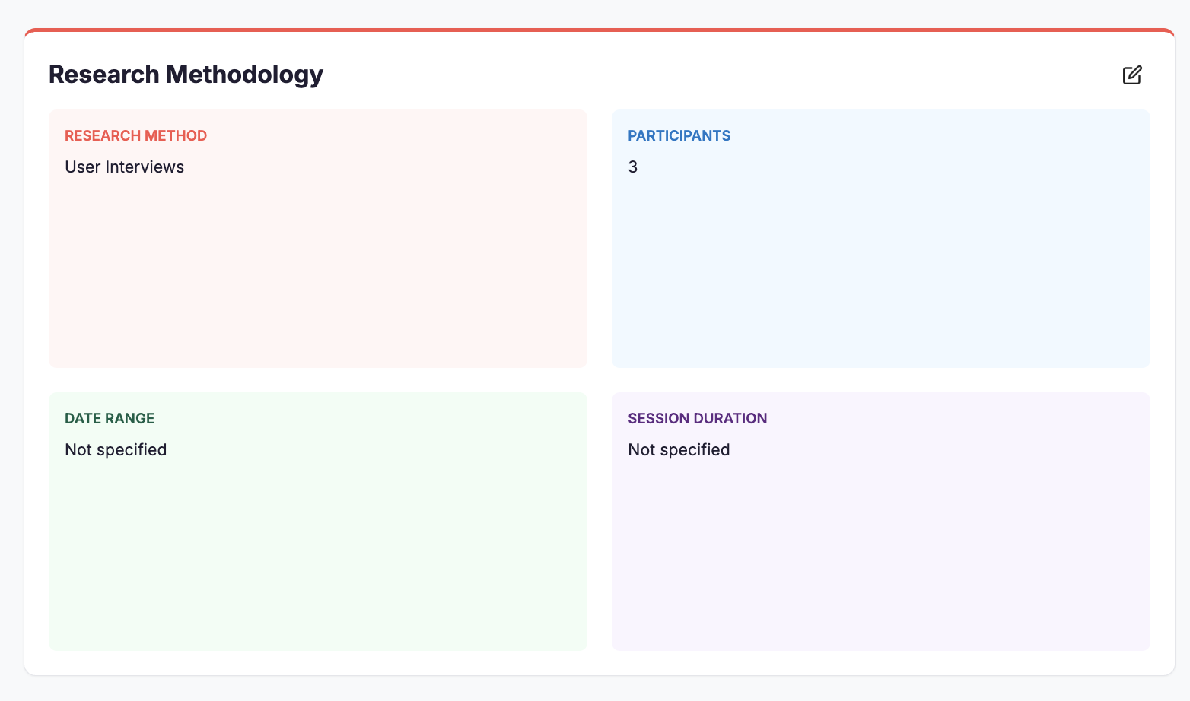Screen dimensions: 1190x701
Task: Click the DATE RANGE label
Action: click(x=109, y=418)
